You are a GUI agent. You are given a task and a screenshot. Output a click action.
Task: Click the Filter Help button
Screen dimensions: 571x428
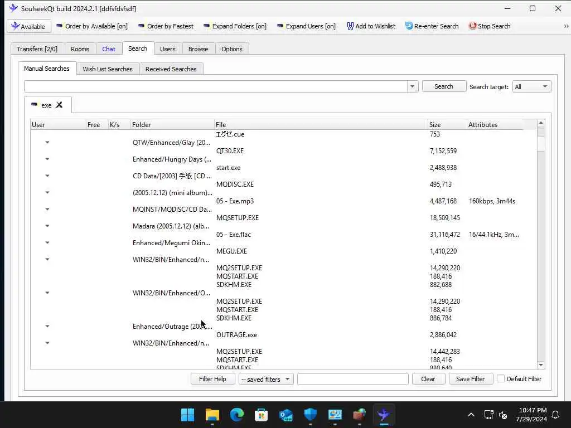click(212, 379)
